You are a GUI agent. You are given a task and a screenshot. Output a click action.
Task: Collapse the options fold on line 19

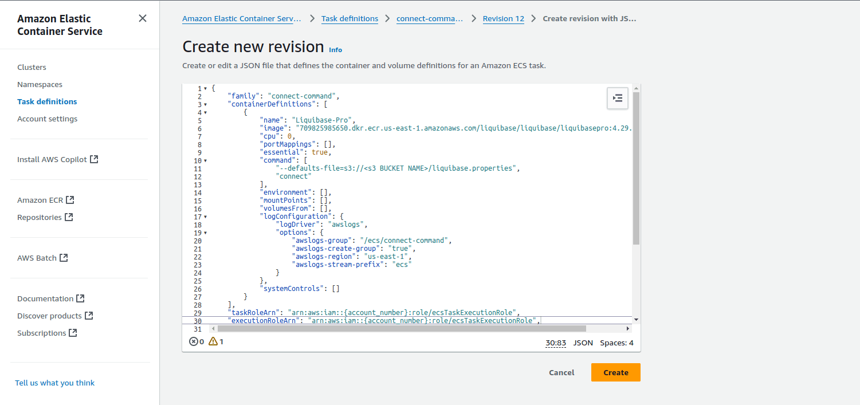[206, 233]
